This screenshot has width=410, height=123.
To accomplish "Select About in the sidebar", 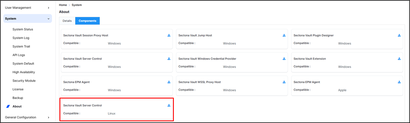I will pos(17,106).
